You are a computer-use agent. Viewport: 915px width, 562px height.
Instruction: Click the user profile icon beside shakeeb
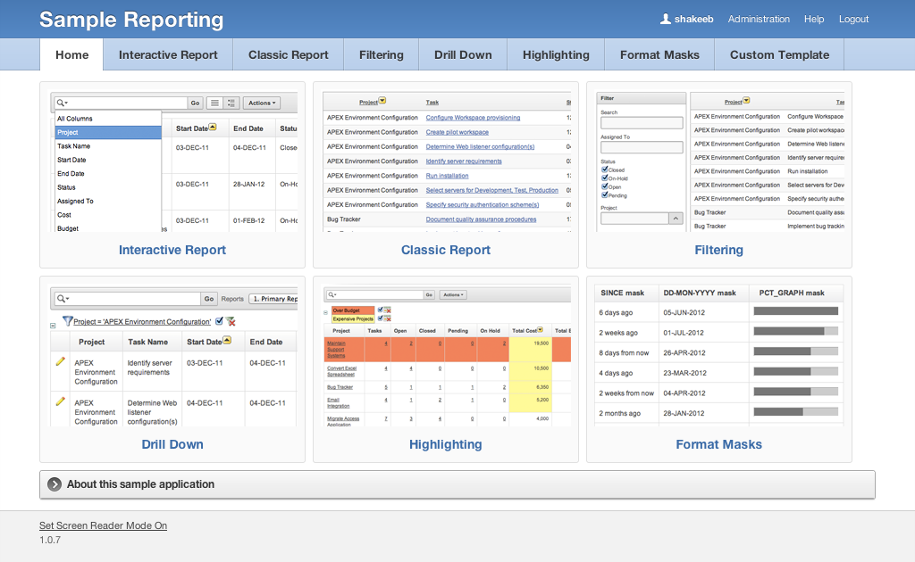(x=665, y=19)
